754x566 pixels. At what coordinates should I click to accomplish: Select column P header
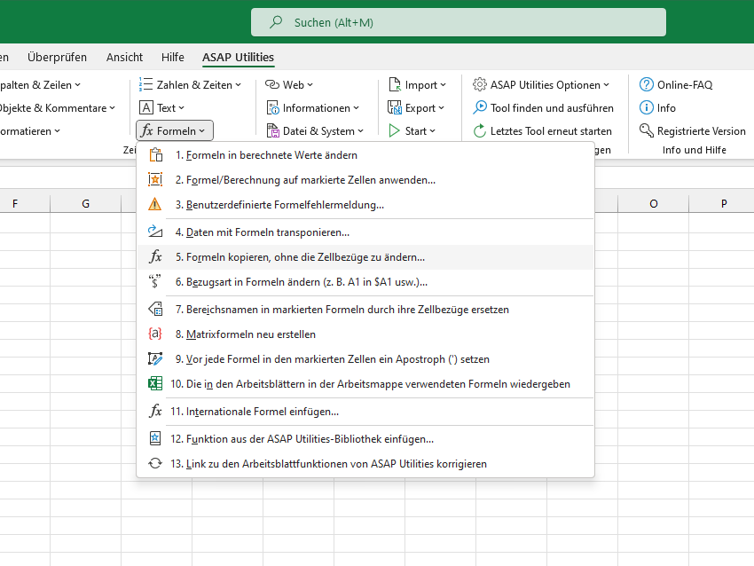point(724,203)
